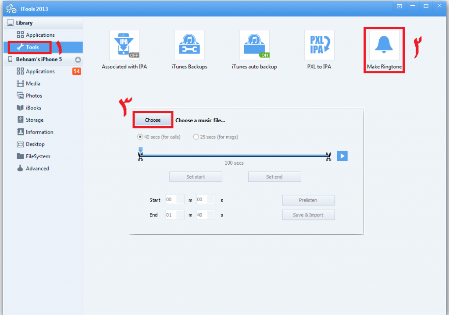
Task: Open the iPhone Applications entry with 54 badge
Action: tap(43, 71)
